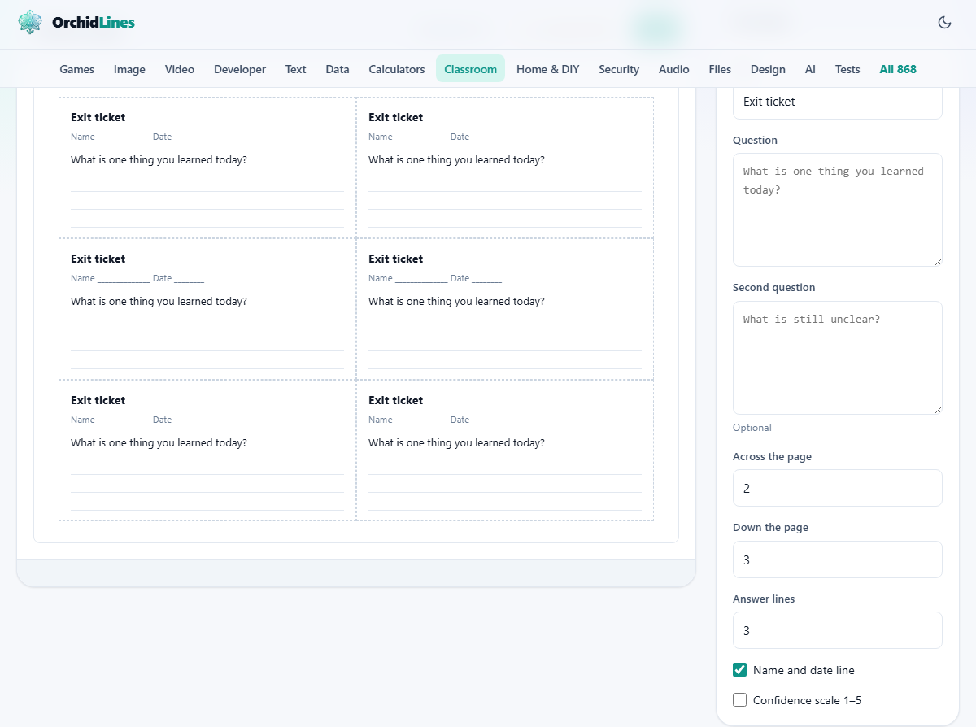
Task: Click the OrchidLines orchid logo icon
Action: point(30,23)
